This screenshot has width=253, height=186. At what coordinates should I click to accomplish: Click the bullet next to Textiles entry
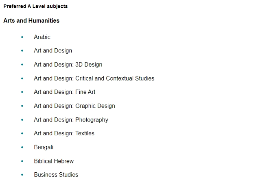point(22,133)
